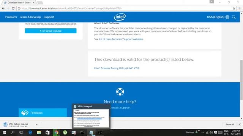The width and height of the screenshot is (243, 136).
Task: Open the site search magnifier
Action: pyautogui.click(x=234, y=17)
